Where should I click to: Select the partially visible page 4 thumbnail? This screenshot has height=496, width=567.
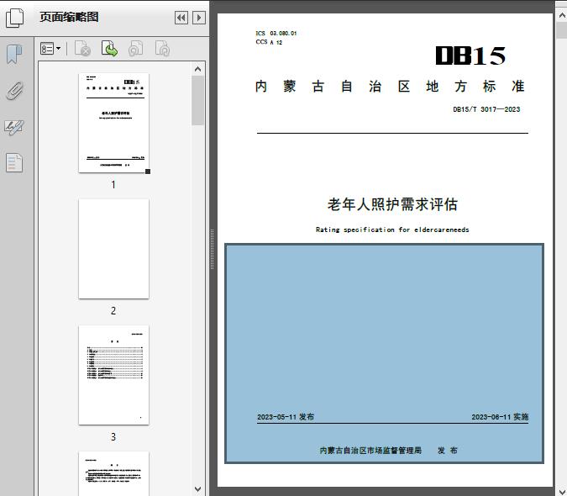113,473
